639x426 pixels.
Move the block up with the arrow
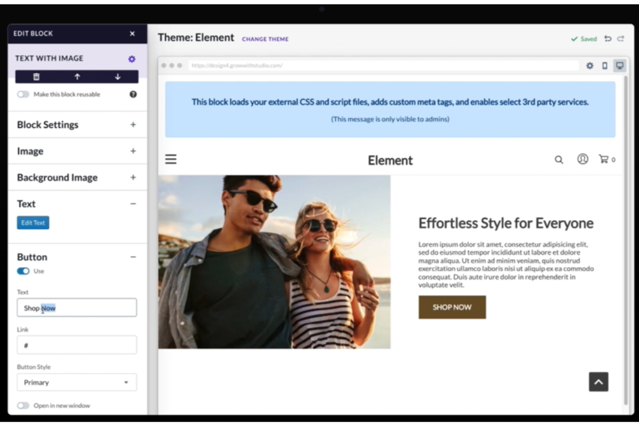77,76
